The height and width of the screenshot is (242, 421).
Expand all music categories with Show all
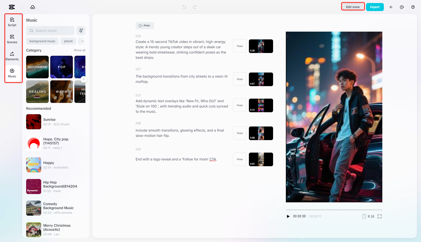[80, 50]
